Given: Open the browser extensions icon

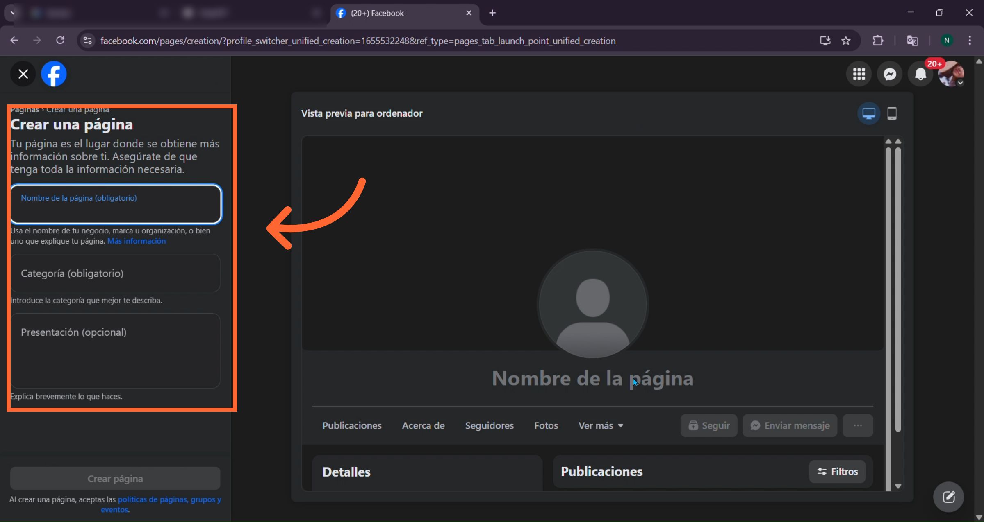Looking at the screenshot, I should pyautogui.click(x=878, y=41).
